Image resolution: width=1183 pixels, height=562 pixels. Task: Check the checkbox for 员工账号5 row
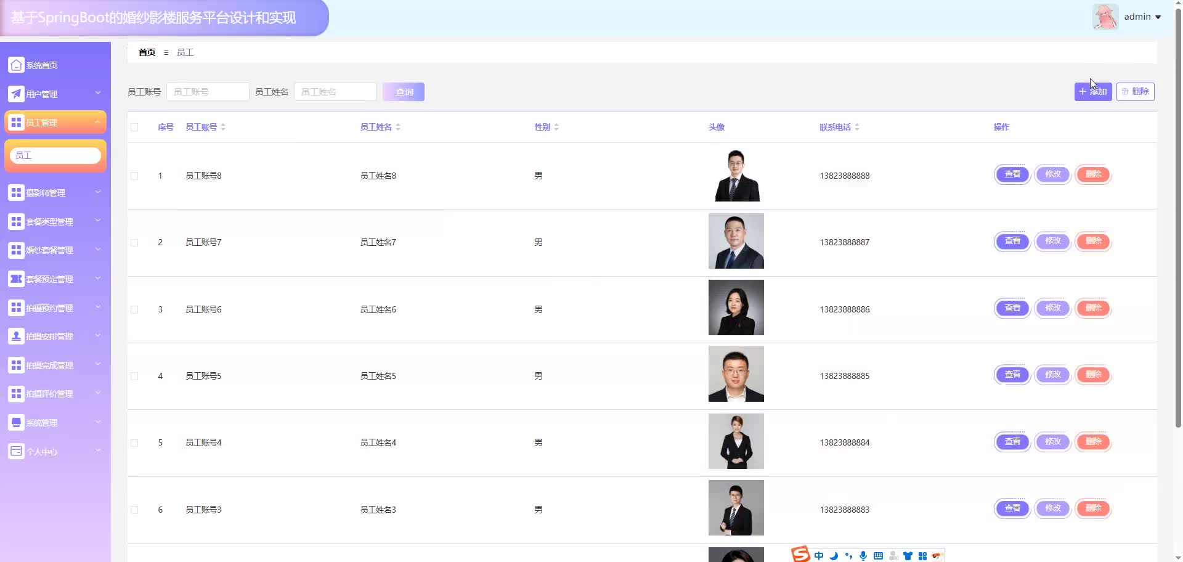(x=135, y=376)
